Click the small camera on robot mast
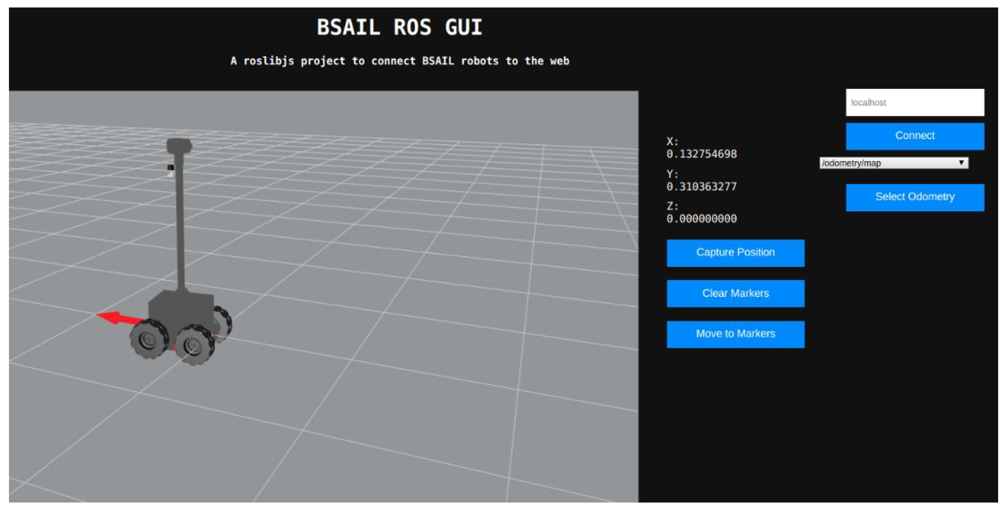Image resolution: width=1005 pixels, height=510 pixels. (170, 168)
